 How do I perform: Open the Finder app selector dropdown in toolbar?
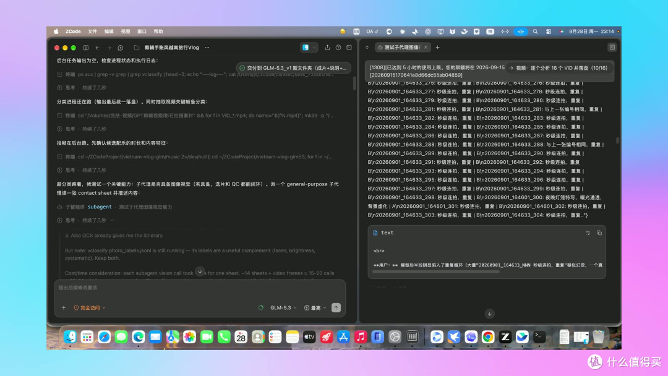coord(309,48)
